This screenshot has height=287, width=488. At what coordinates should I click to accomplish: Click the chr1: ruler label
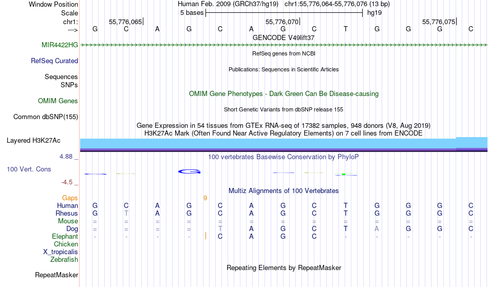pos(71,22)
